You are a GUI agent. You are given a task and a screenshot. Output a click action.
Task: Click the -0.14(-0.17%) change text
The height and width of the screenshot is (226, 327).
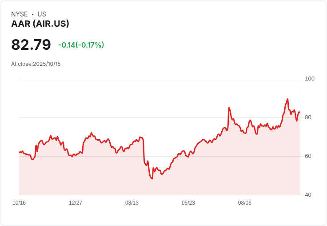81,45
